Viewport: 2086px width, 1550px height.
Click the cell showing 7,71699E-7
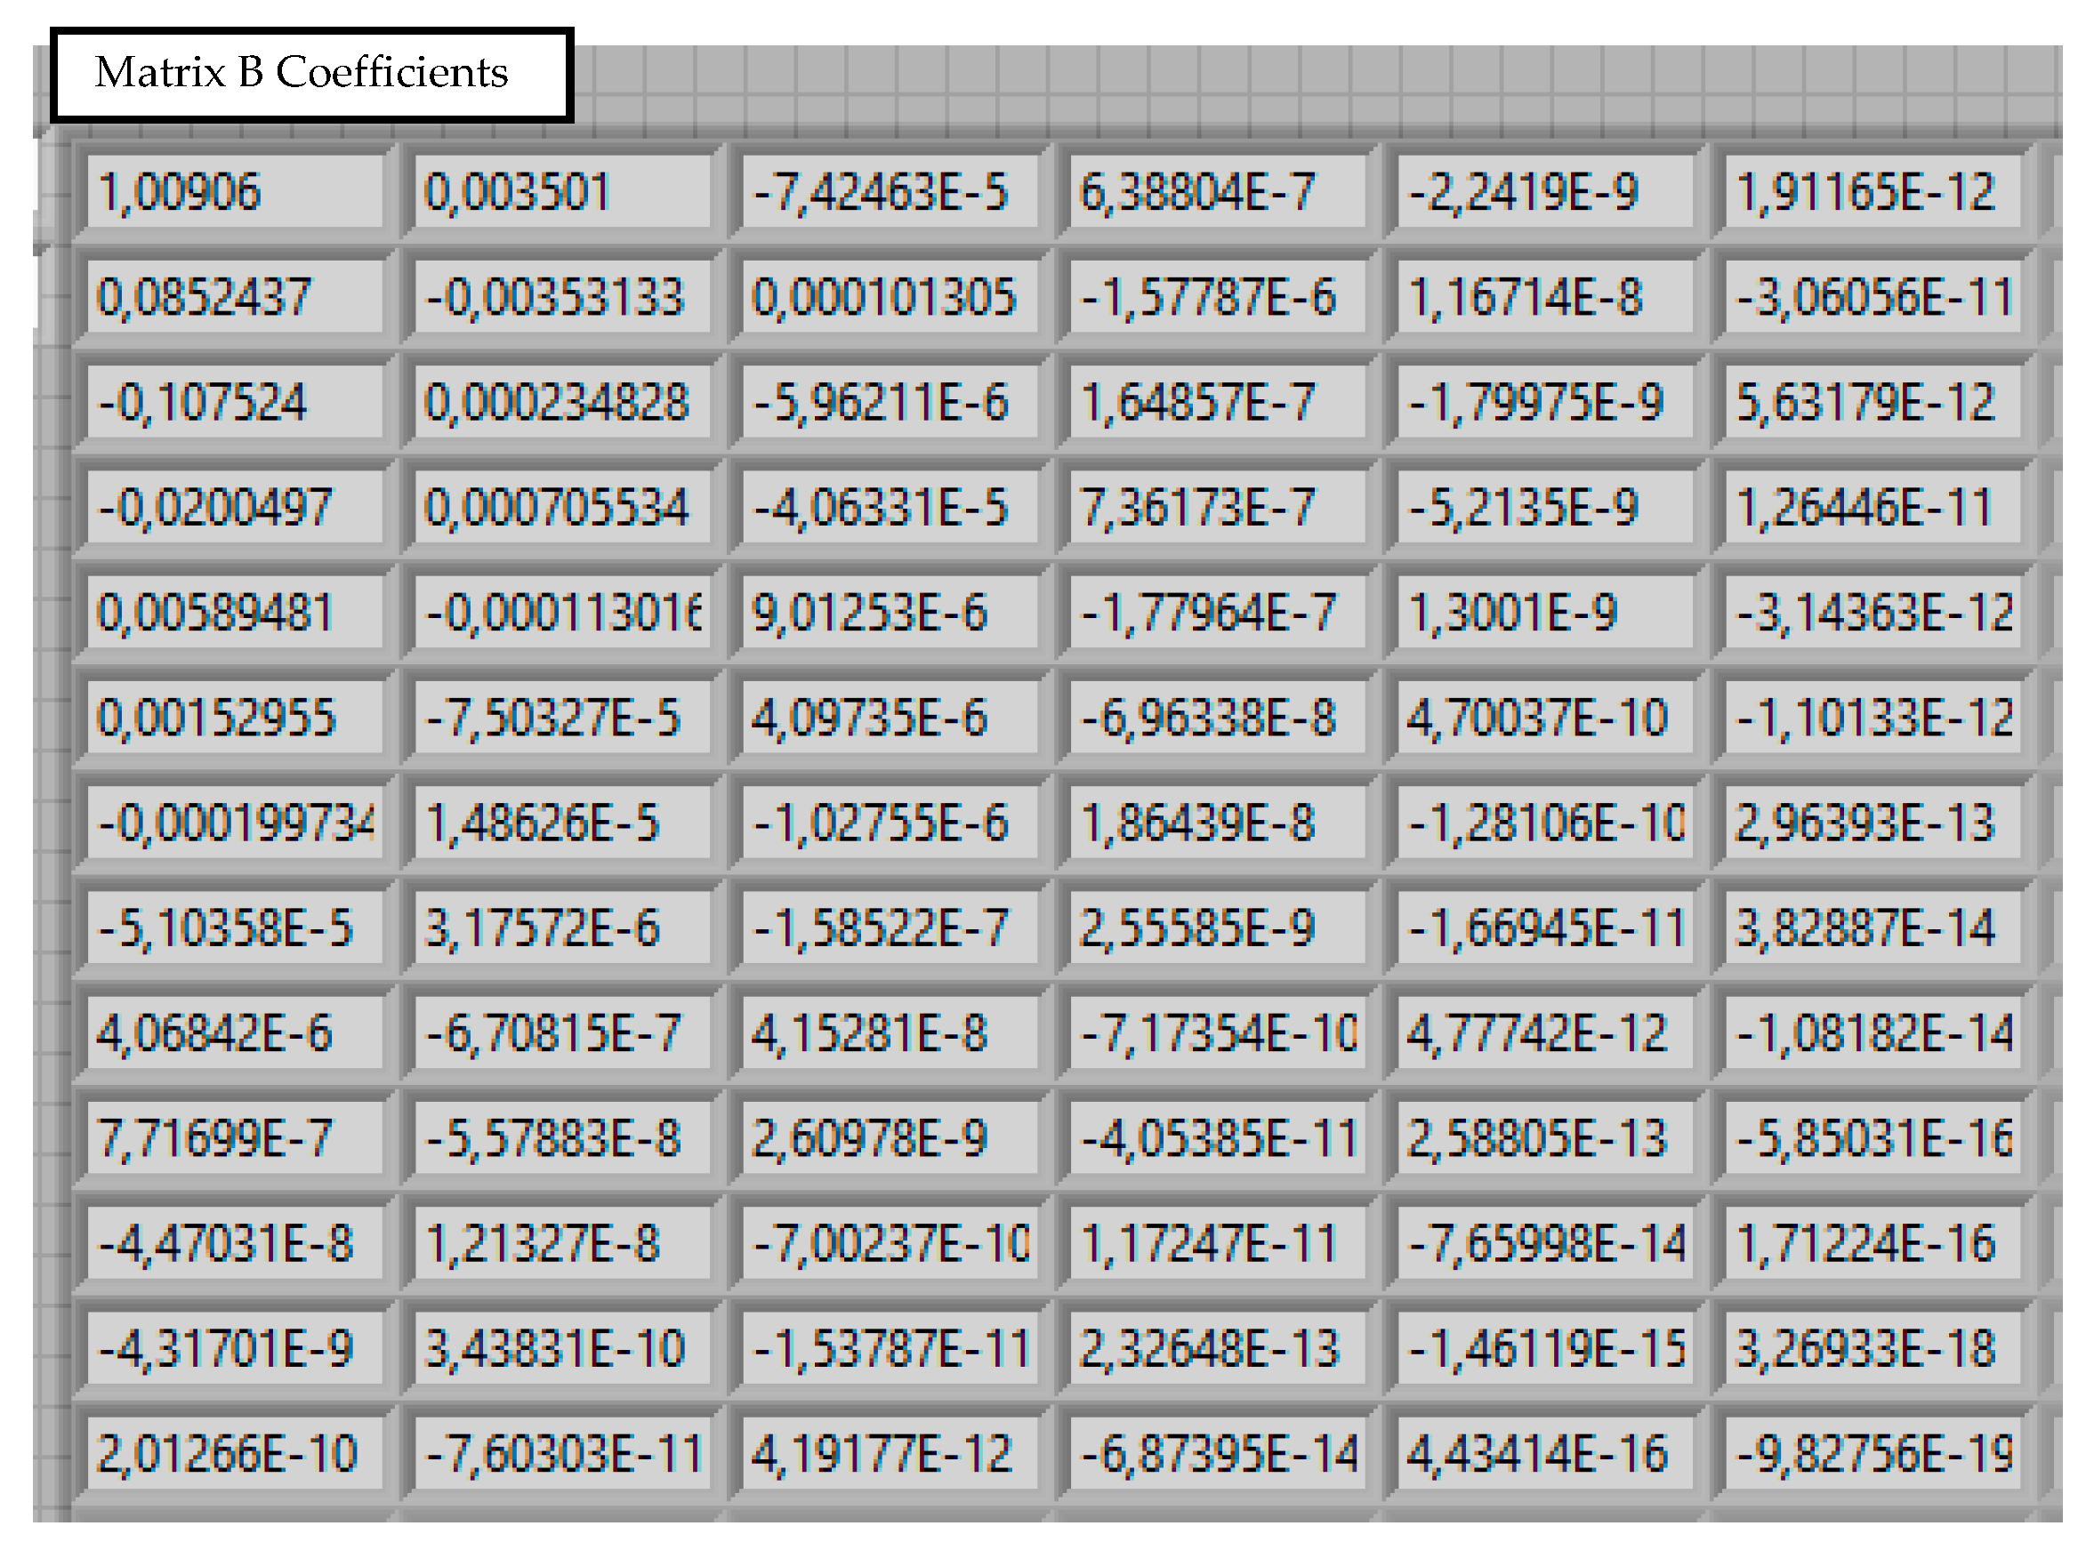pos(235,1138)
